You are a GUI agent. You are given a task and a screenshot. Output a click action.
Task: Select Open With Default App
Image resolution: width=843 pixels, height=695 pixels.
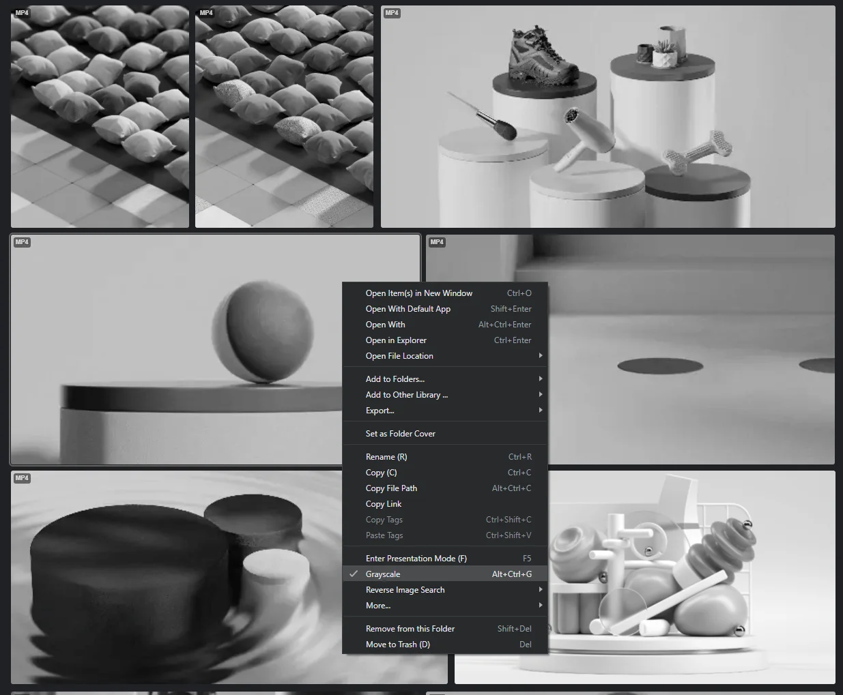point(408,309)
